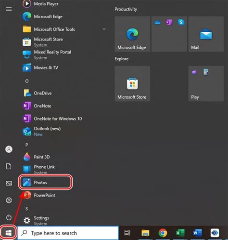
Task: Open Documents from the Start sidebar
Action: point(9,166)
